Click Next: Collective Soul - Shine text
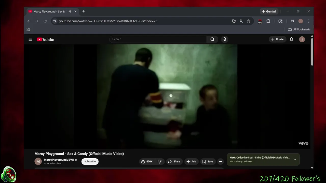326x183 pixels. (260, 158)
